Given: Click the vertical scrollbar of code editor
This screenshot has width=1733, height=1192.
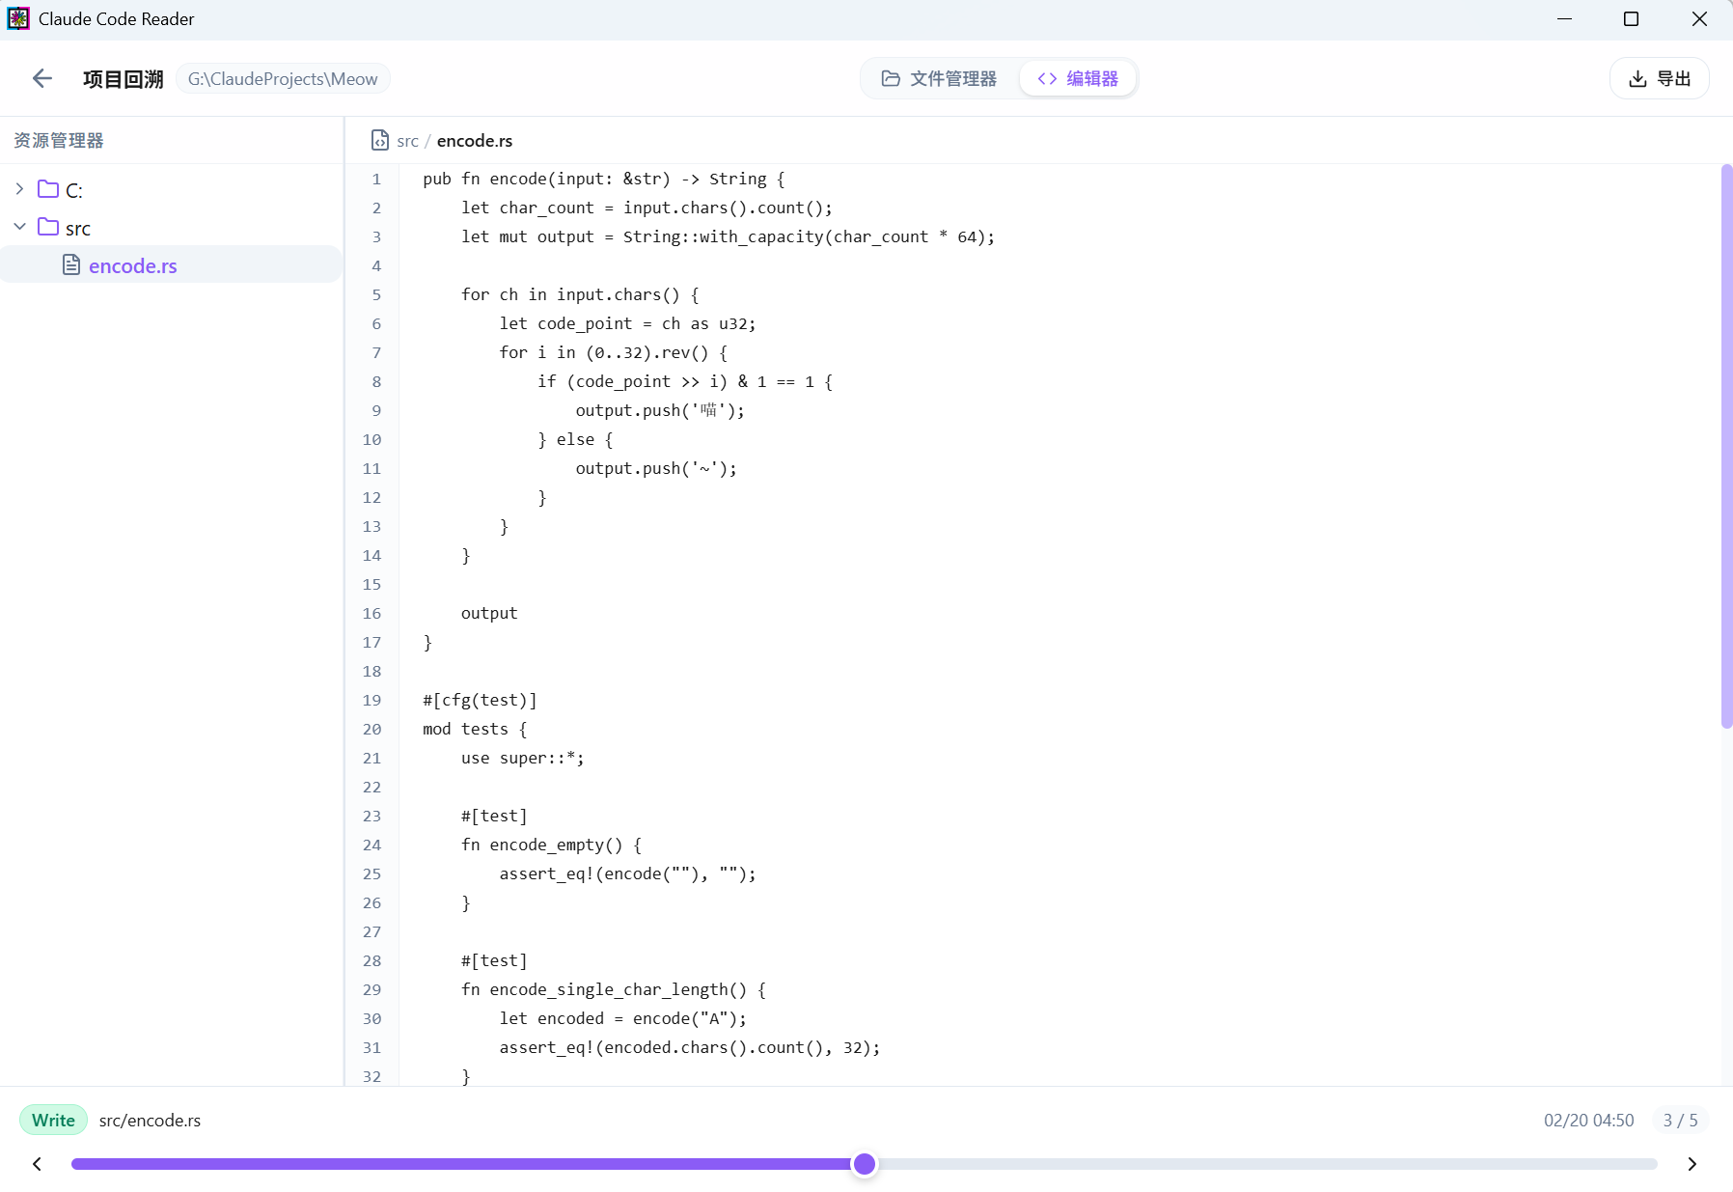Looking at the screenshot, I should [1726, 446].
